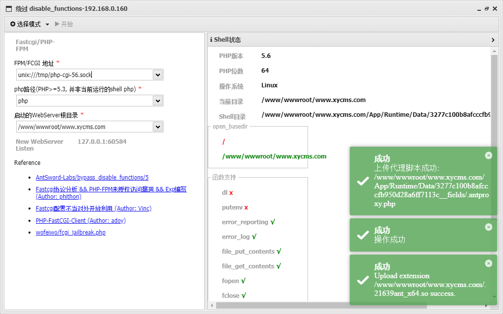The width and height of the screenshot is (503, 314).
Task: Open WebServer根目录 dropdown arrow
Action: tap(158, 127)
